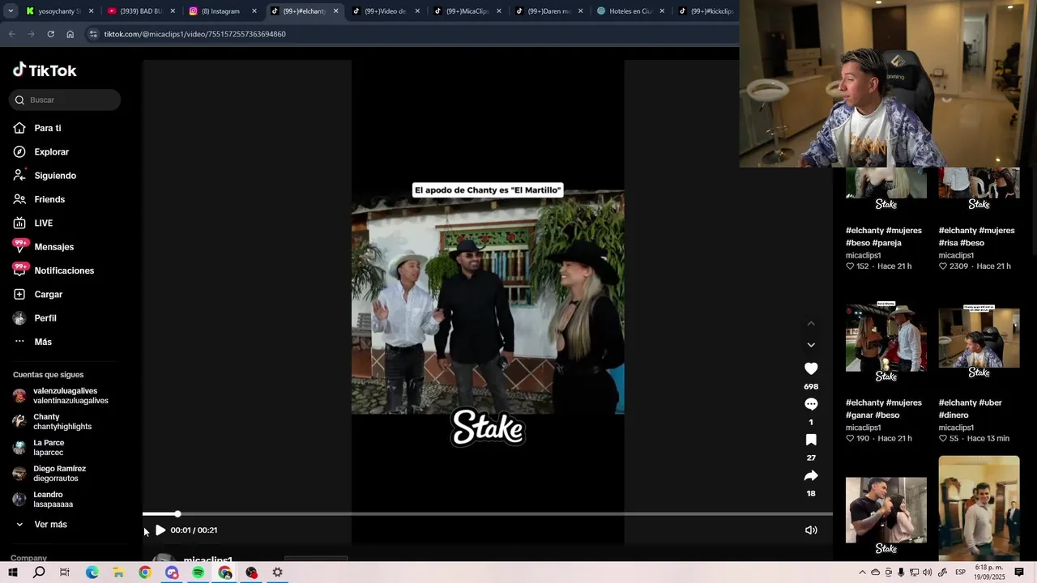This screenshot has width=1037, height=583.
Task: Open Microsoft Edge from the taskbar
Action: coord(92,572)
